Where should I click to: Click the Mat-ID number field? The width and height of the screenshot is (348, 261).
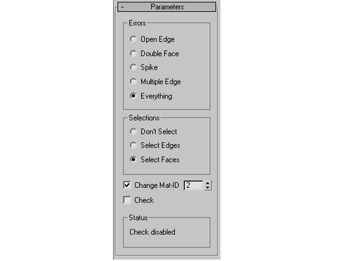(193, 186)
